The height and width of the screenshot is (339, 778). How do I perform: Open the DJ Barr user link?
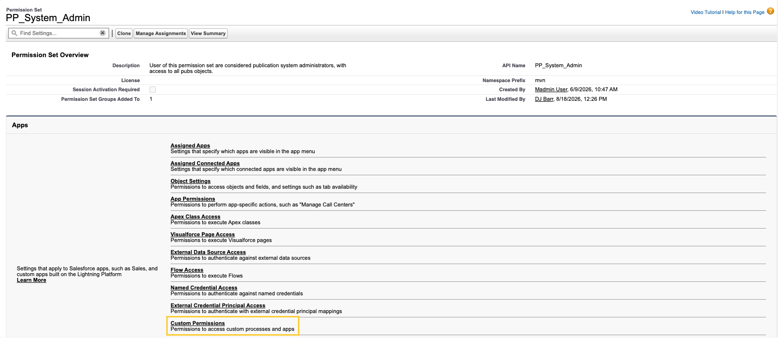pos(544,99)
